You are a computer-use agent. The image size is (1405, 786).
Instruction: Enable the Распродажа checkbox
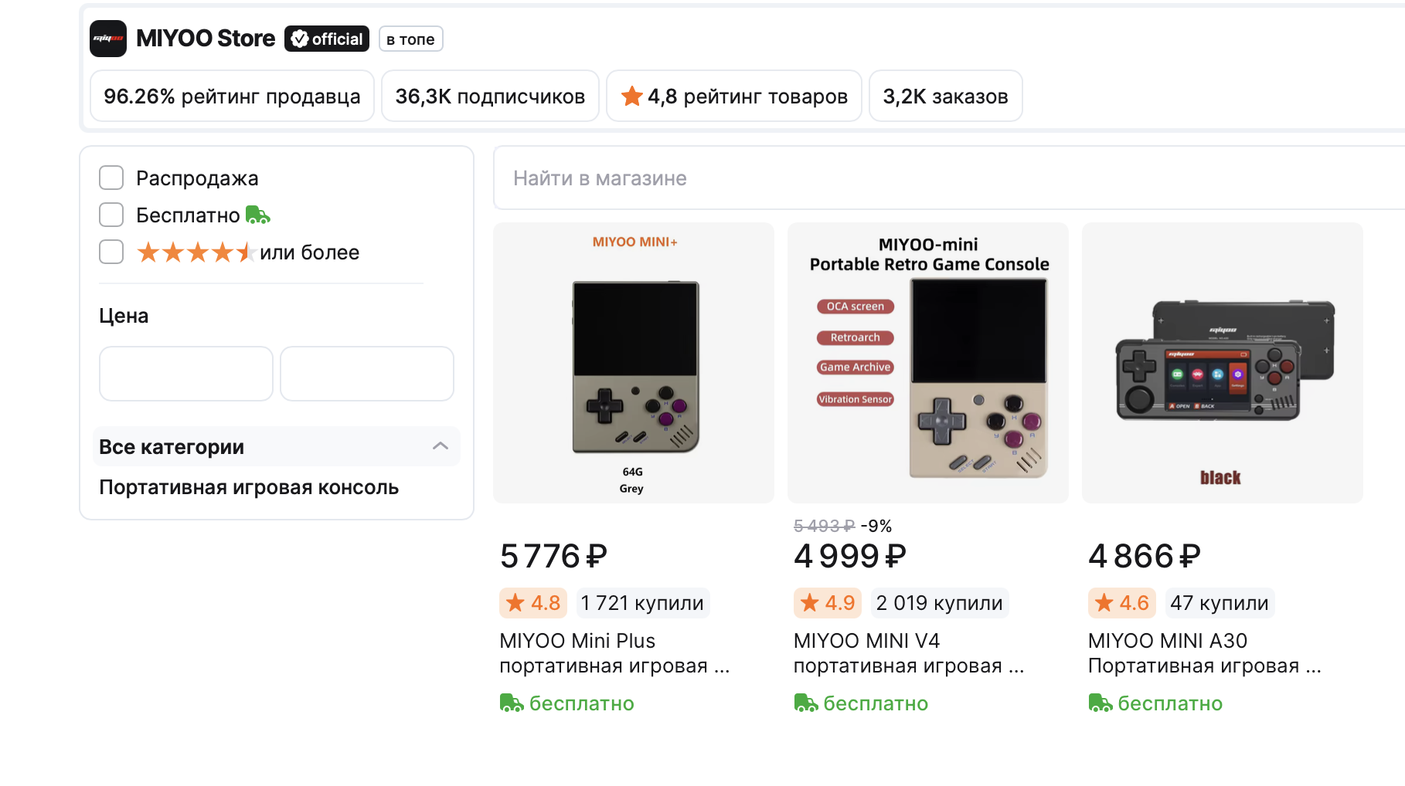pos(111,178)
